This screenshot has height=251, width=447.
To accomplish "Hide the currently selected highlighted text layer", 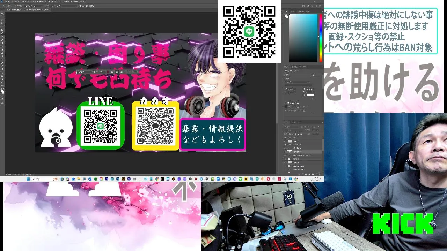I will (x=285, y=152).
